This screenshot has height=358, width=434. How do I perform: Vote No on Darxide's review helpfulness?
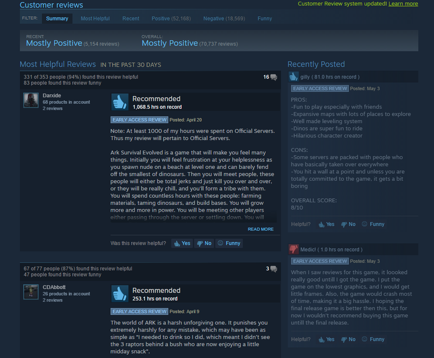click(204, 243)
